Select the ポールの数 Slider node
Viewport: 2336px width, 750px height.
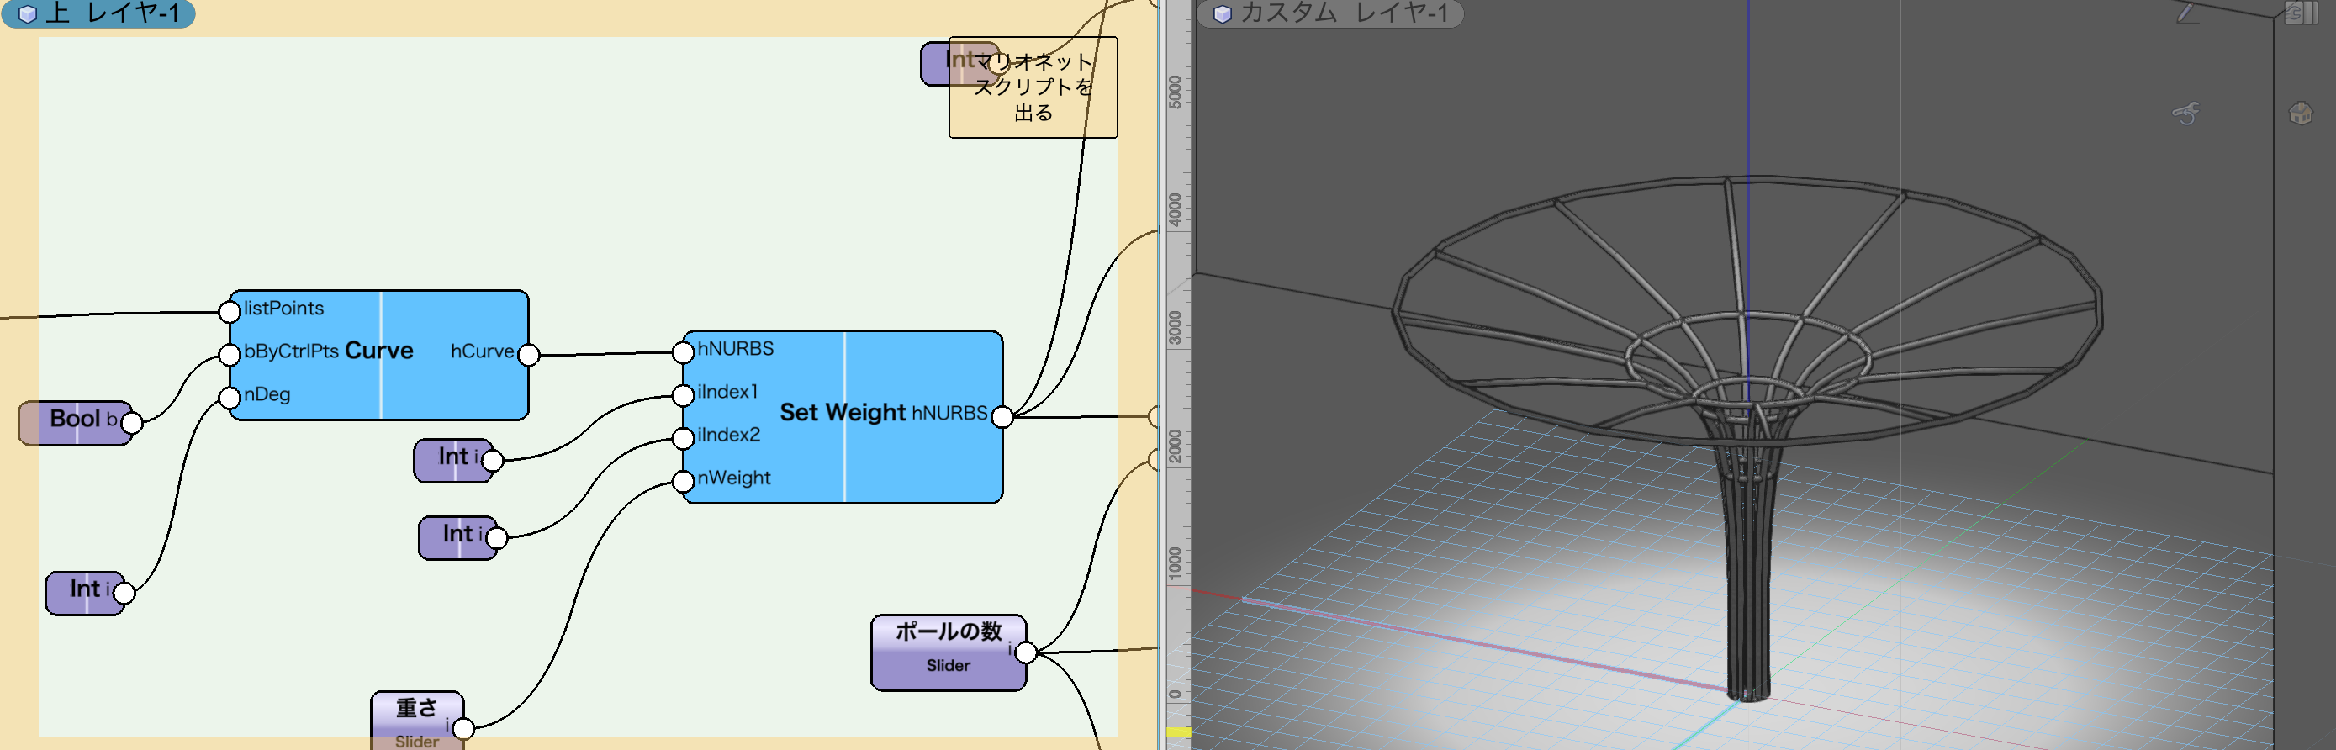pos(949,652)
